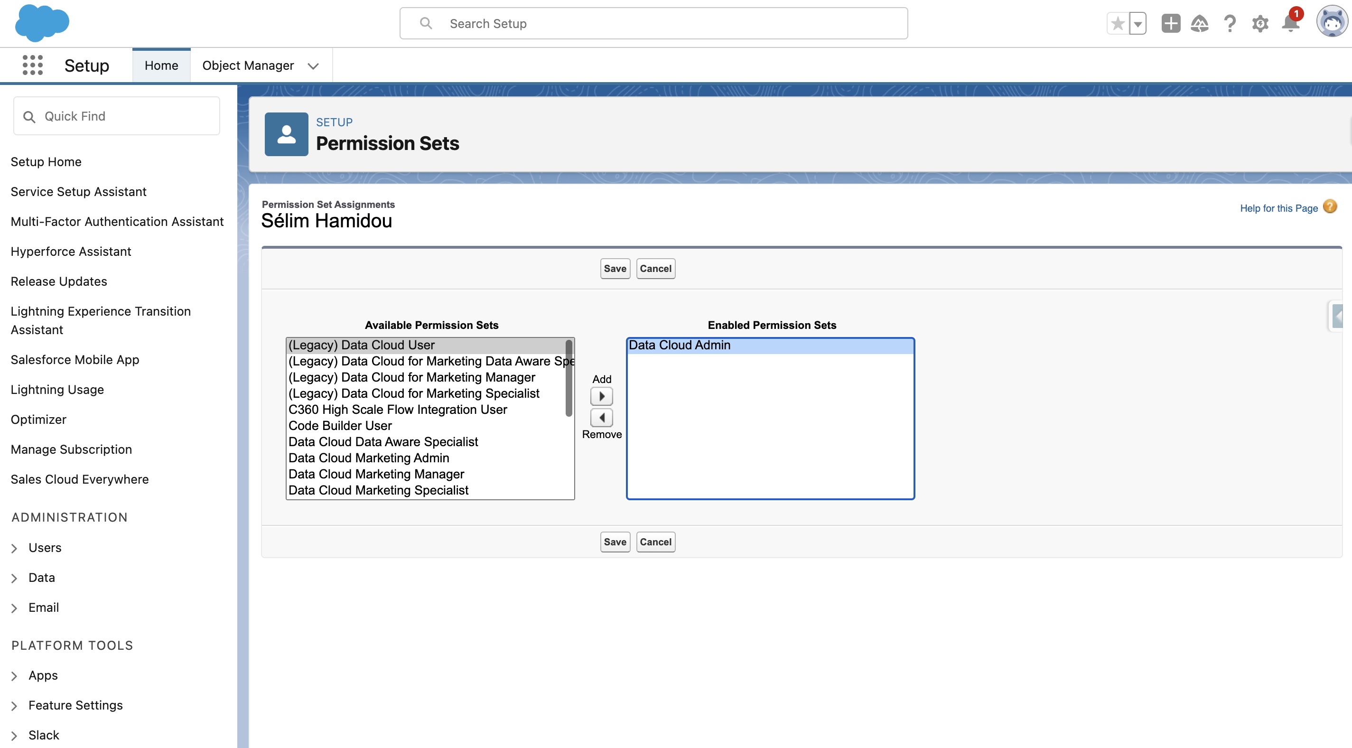Open the user profile avatar

click(x=1332, y=22)
